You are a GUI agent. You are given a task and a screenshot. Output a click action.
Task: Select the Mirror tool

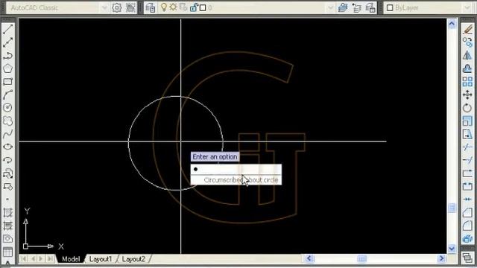pyautogui.click(x=467, y=55)
